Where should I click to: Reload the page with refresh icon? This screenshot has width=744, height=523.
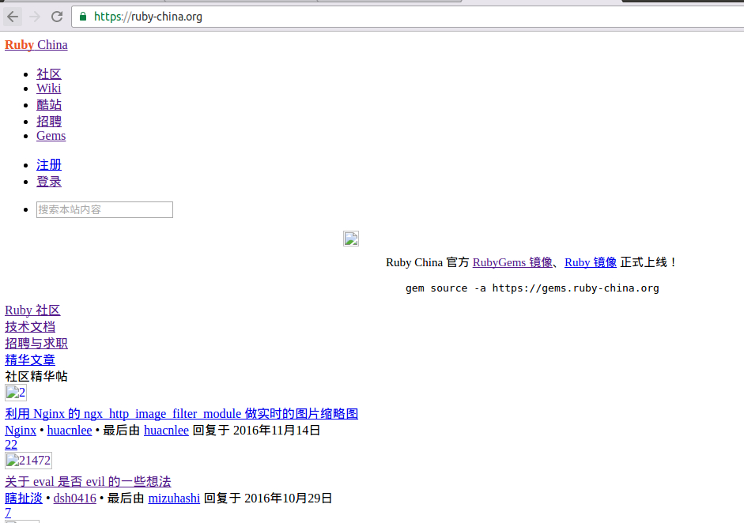[x=57, y=17]
